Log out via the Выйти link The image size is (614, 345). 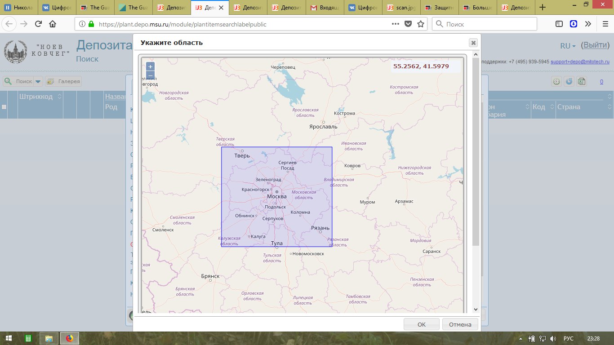595,45
